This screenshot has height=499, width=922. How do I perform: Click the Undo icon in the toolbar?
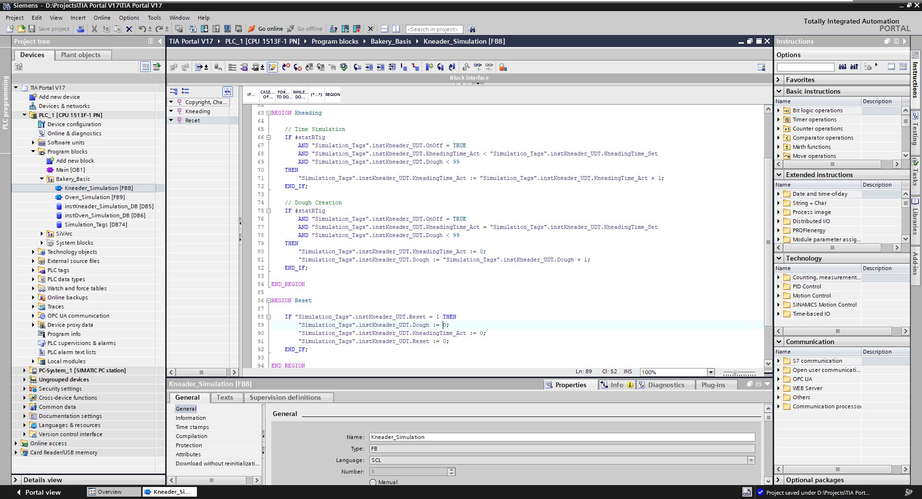pyautogui.click(x=142, y=29)
